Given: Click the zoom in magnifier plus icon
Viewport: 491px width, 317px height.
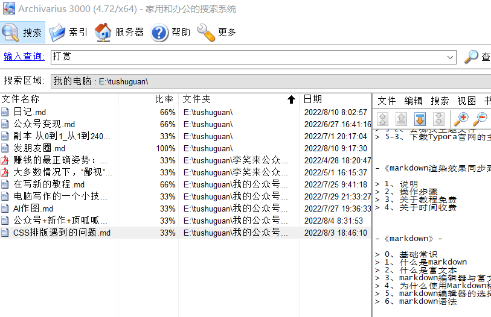Looking at the screenshot, I should click(x=461, y=119).
